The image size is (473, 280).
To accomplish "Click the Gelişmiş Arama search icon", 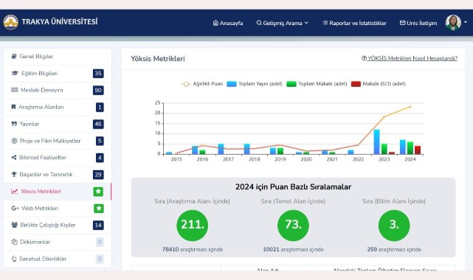I will [259, 23].
